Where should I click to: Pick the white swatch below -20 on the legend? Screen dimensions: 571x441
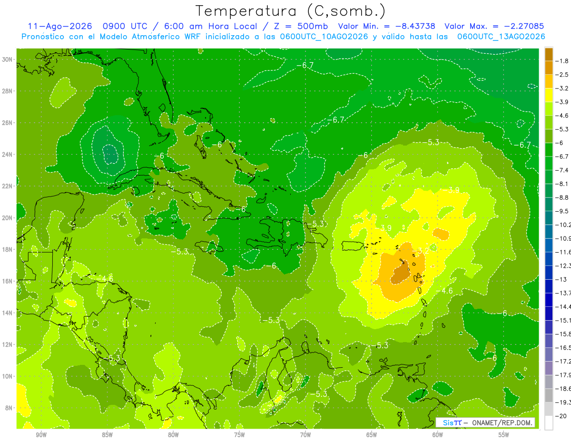549,423
